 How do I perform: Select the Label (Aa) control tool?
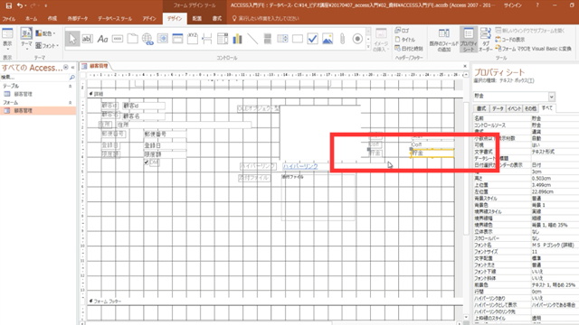(102, 39)
